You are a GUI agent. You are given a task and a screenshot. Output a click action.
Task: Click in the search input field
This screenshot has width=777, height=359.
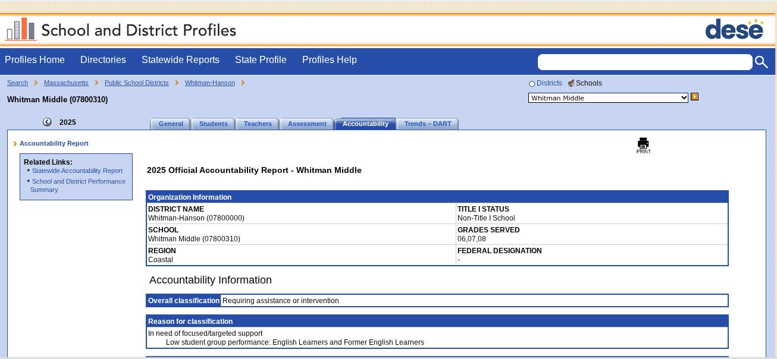pyautogui.click(x=645, y=62)
